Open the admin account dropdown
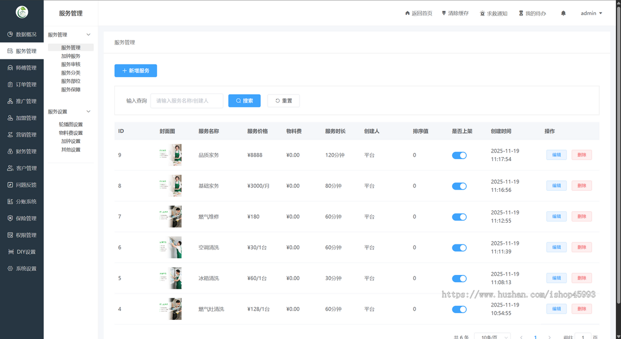This screenshot has width=621, height=339. click(x=590, y=13)
